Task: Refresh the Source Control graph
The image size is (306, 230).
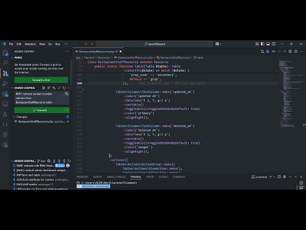Action: pyautogui.click(x=69, y=161)
